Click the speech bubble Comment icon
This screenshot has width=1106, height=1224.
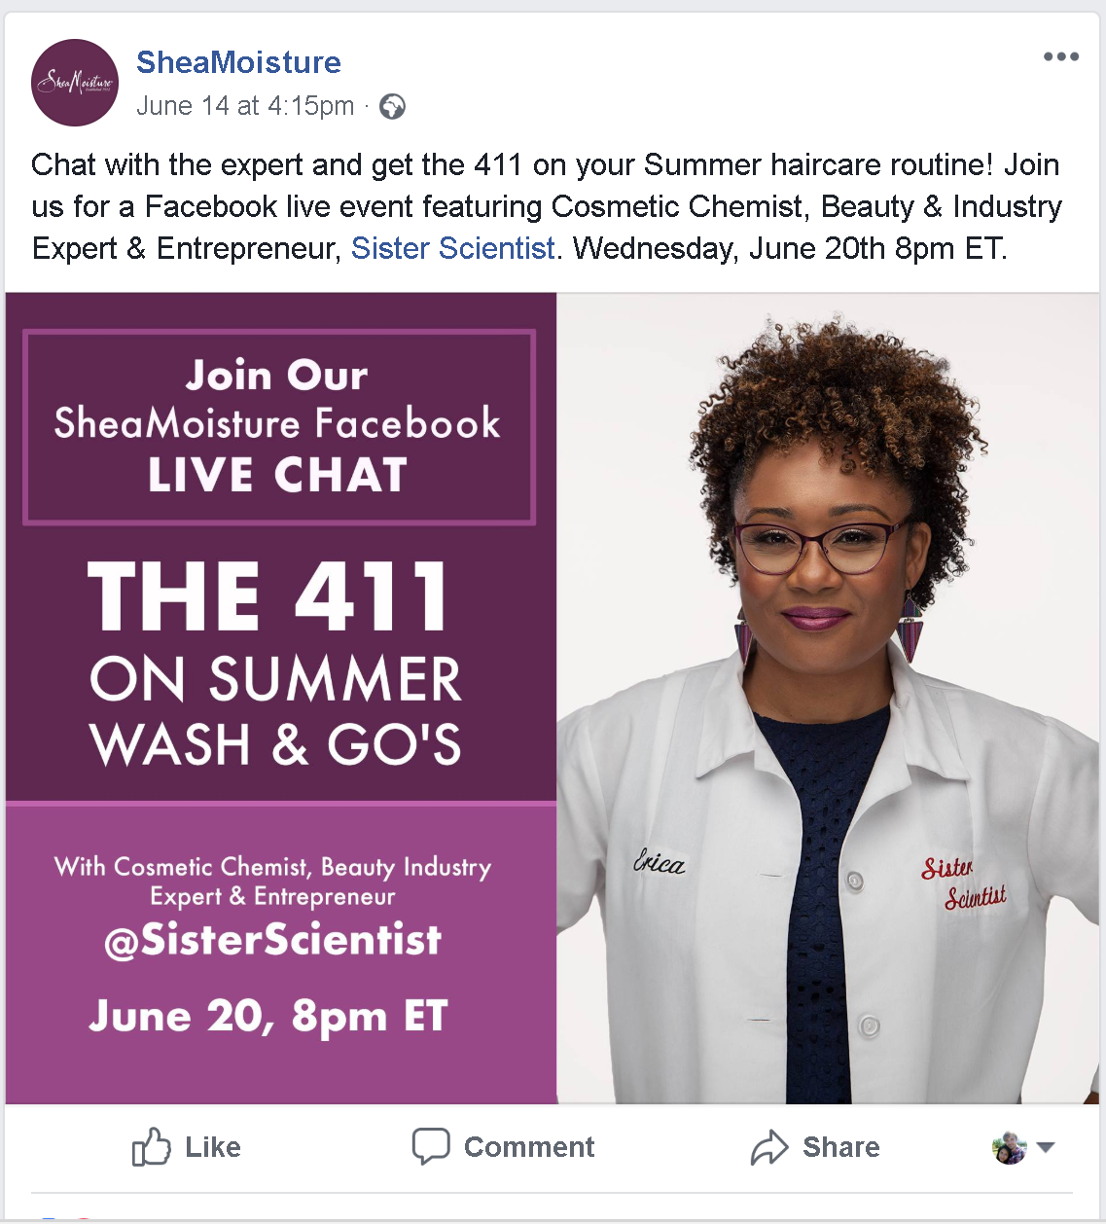coord(431,1146)
